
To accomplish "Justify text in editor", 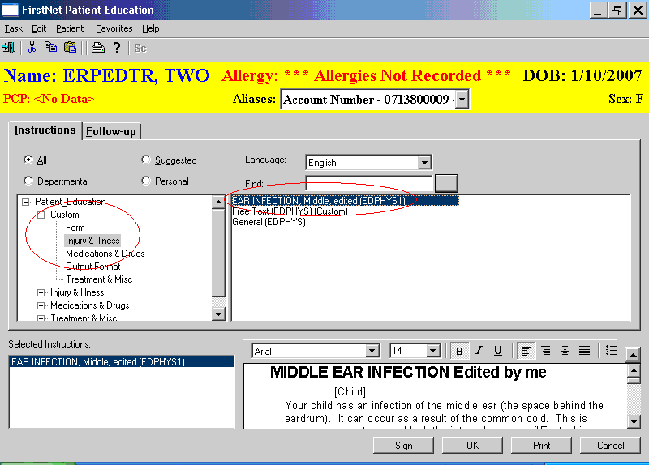I will pyautogui.click(x=584, y=351).
